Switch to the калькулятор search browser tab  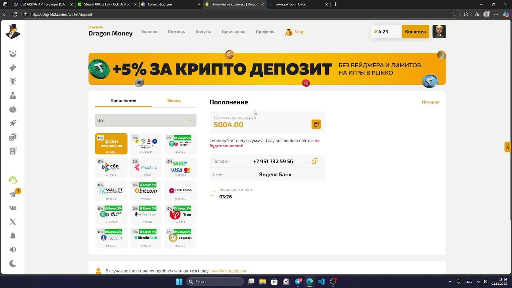(299, 4)
